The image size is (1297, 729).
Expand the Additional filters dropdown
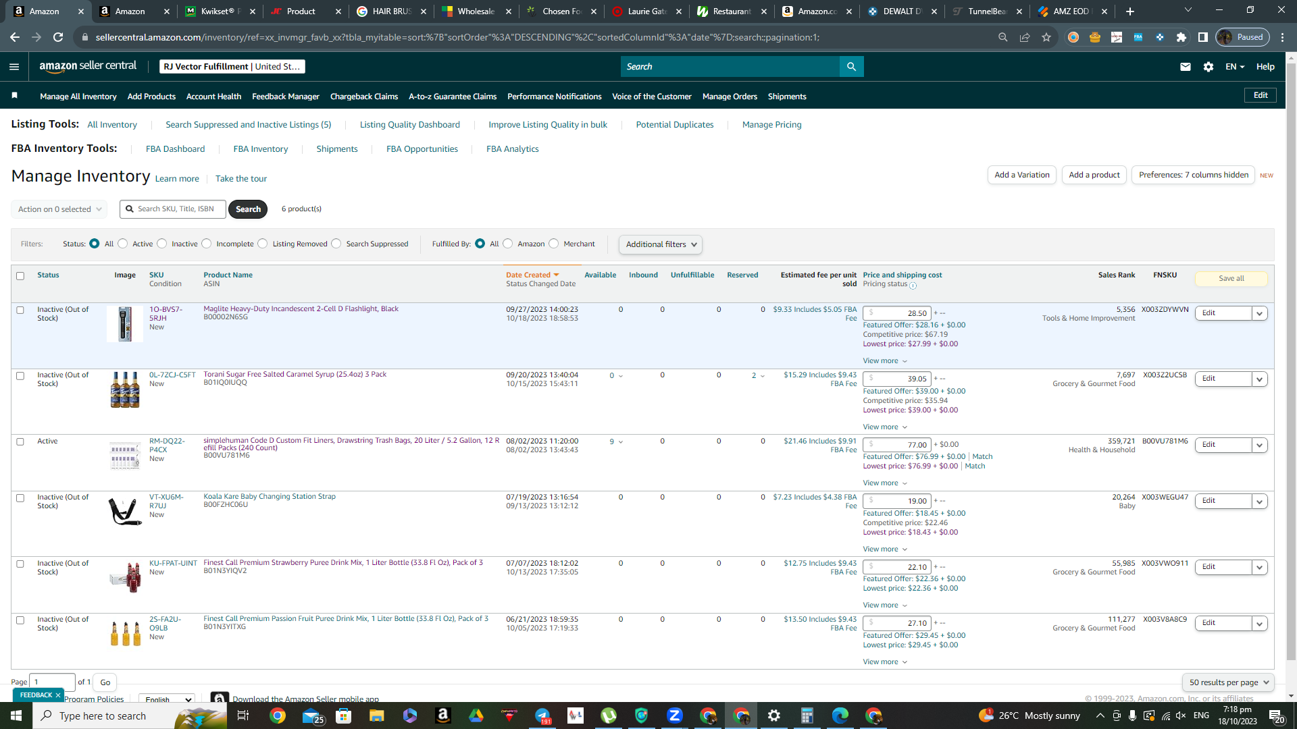[661, 244]
